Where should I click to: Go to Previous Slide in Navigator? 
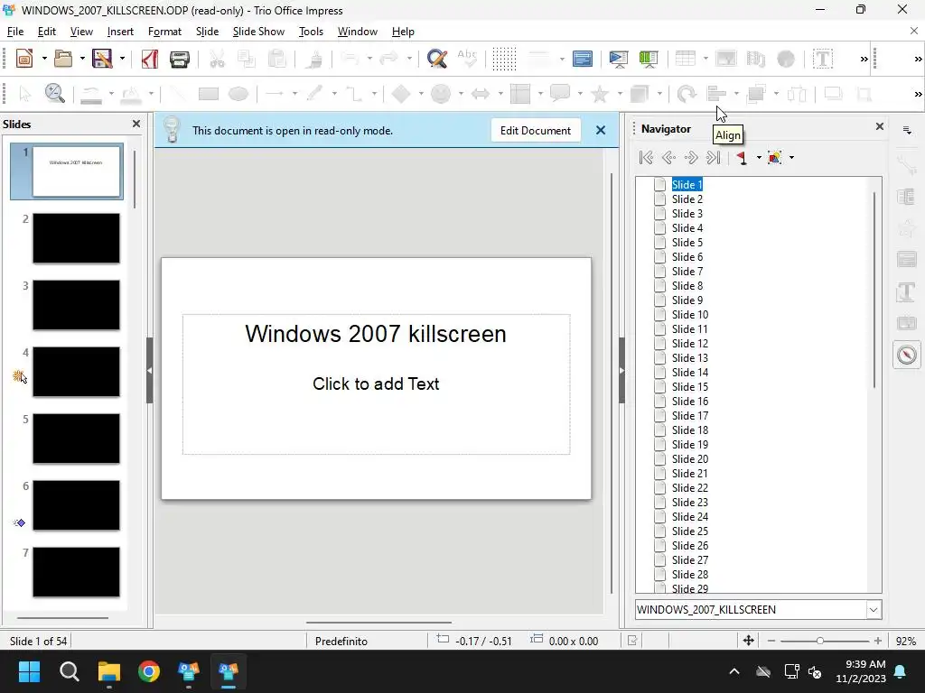[668, 157]
